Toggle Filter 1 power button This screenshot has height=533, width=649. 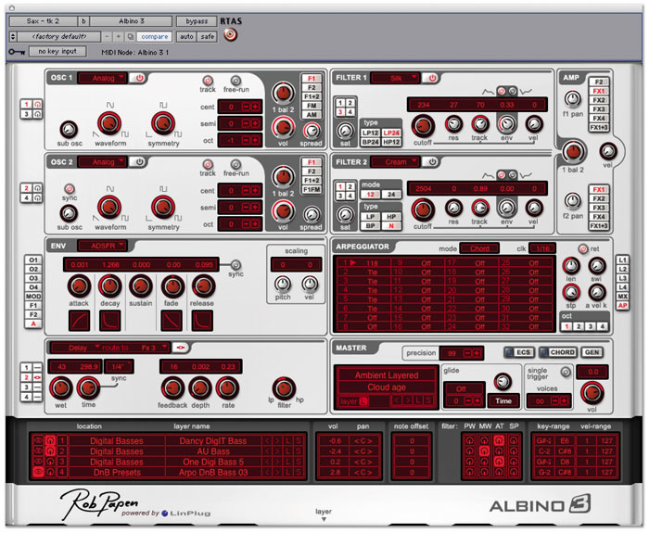(x=433, y=78)
